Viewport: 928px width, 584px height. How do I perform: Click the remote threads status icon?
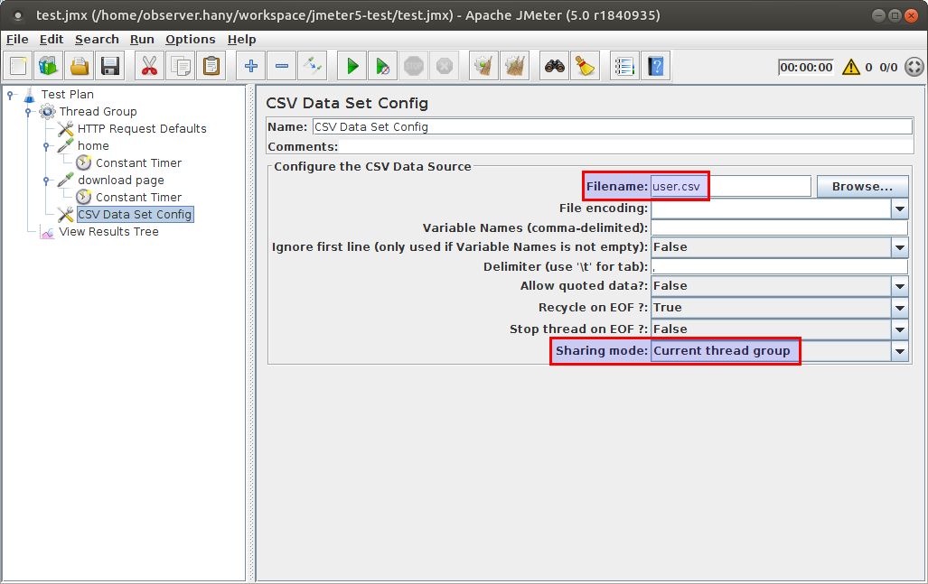[x=914, y=67]
